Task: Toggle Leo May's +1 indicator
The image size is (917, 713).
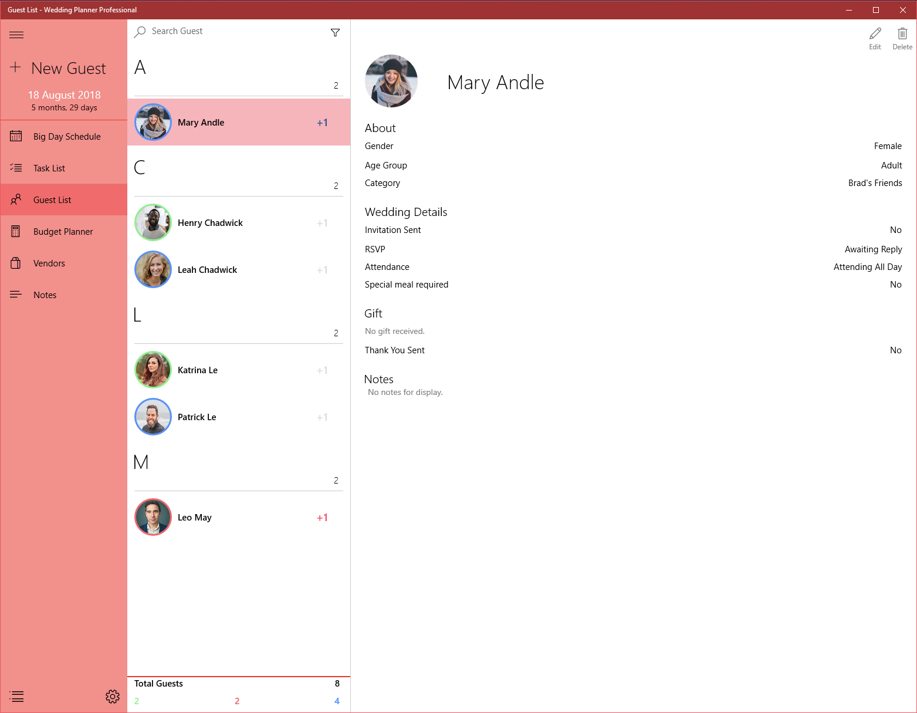Action: point(322,518)
